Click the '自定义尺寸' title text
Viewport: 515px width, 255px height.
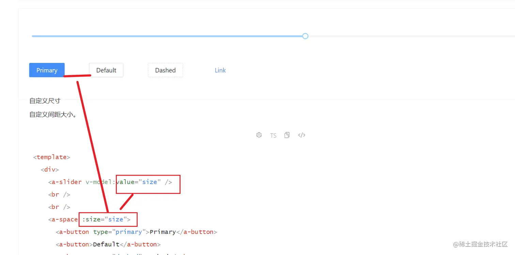tap(45, 101)
